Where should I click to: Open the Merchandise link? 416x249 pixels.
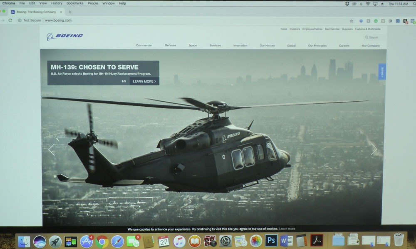(x=332, y=29)
